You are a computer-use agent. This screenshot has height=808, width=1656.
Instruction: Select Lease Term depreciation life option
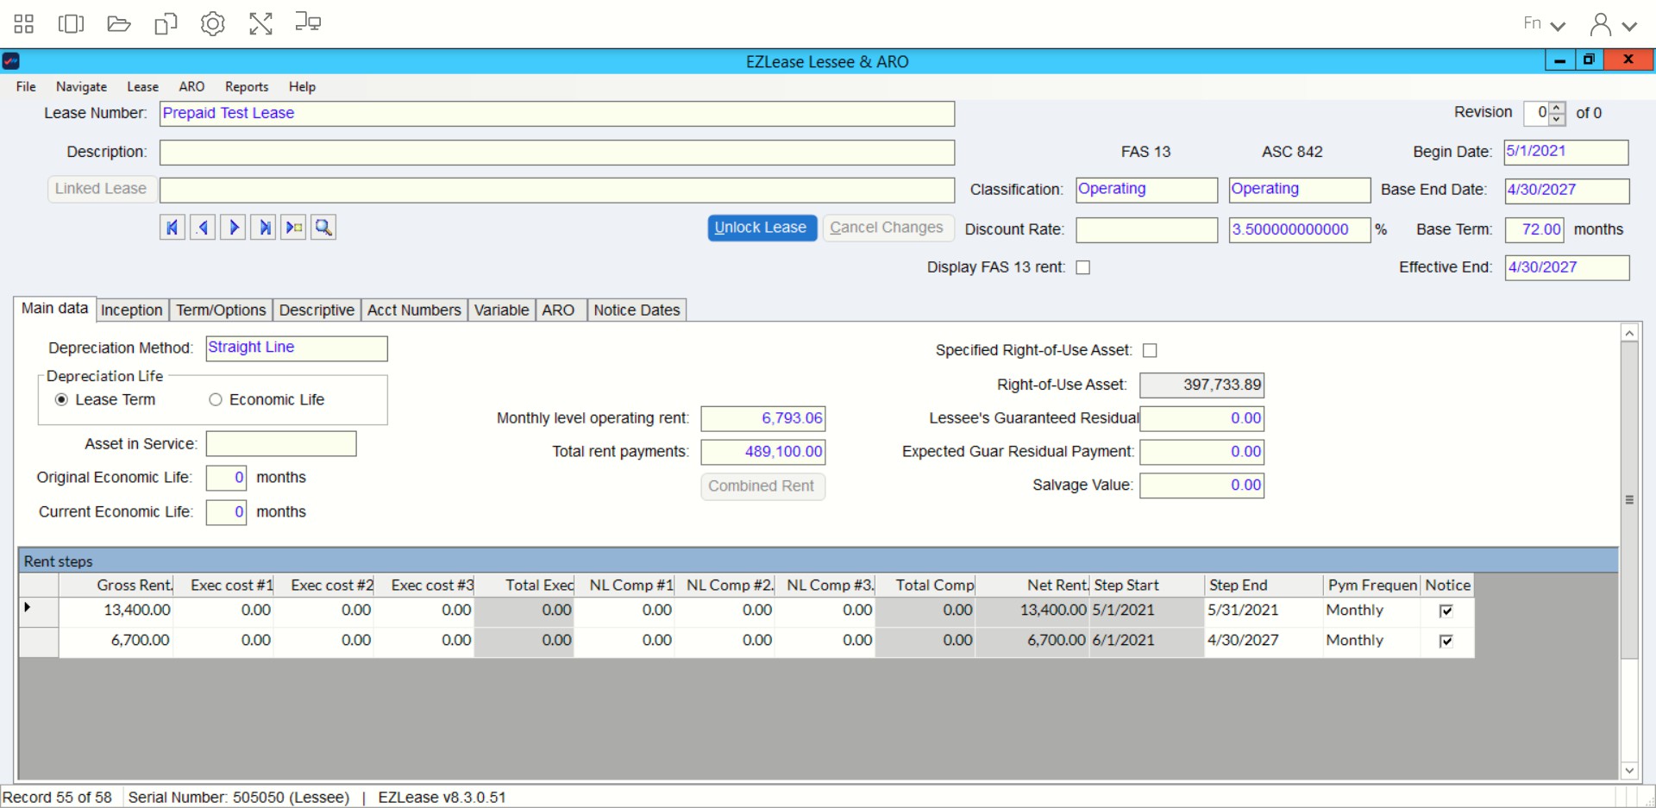tap(61, 400)
